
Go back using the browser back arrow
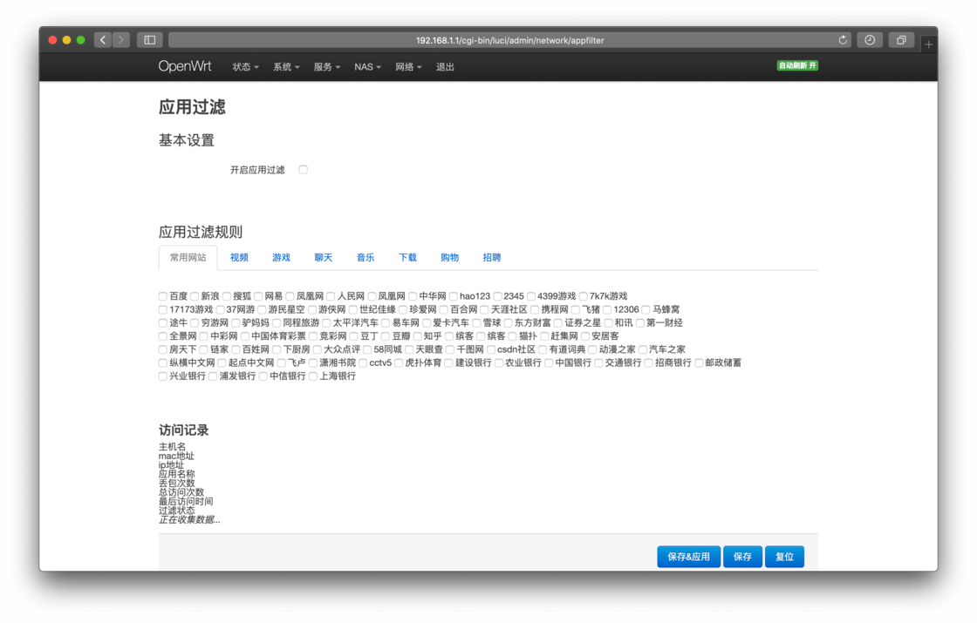point(102,39)
